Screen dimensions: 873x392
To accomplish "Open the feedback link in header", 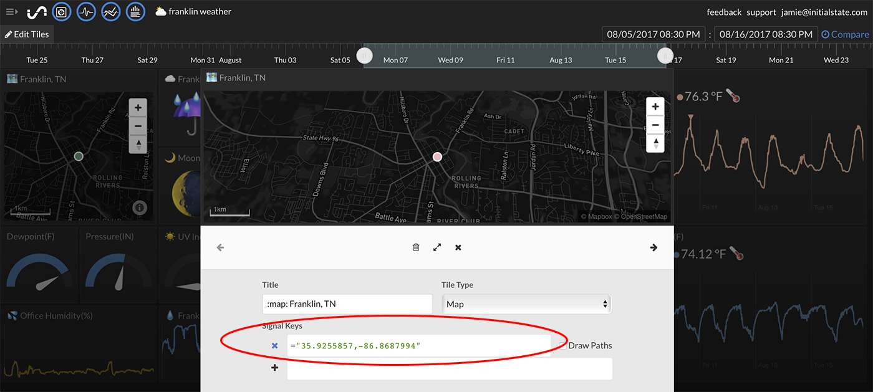I will pos(724,12).
